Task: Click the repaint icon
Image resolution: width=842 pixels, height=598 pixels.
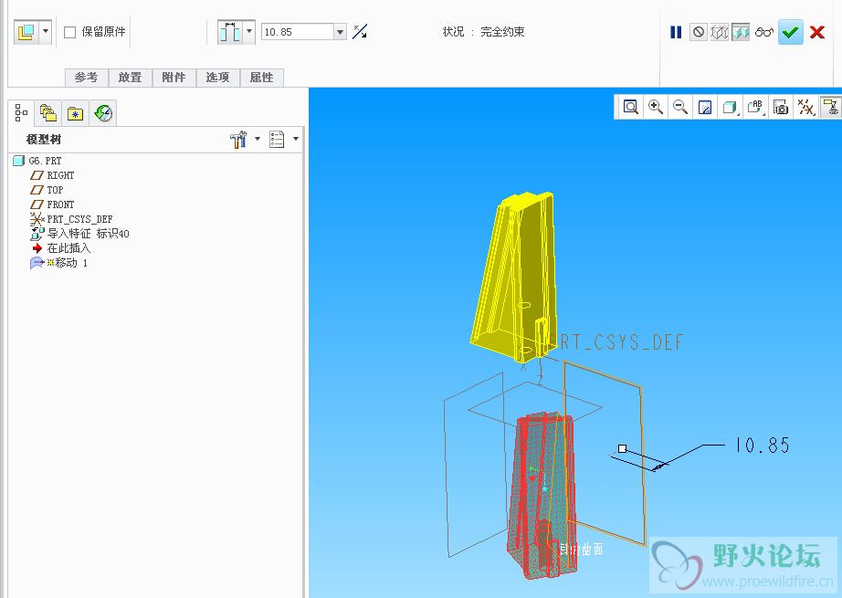Action: 705,108
